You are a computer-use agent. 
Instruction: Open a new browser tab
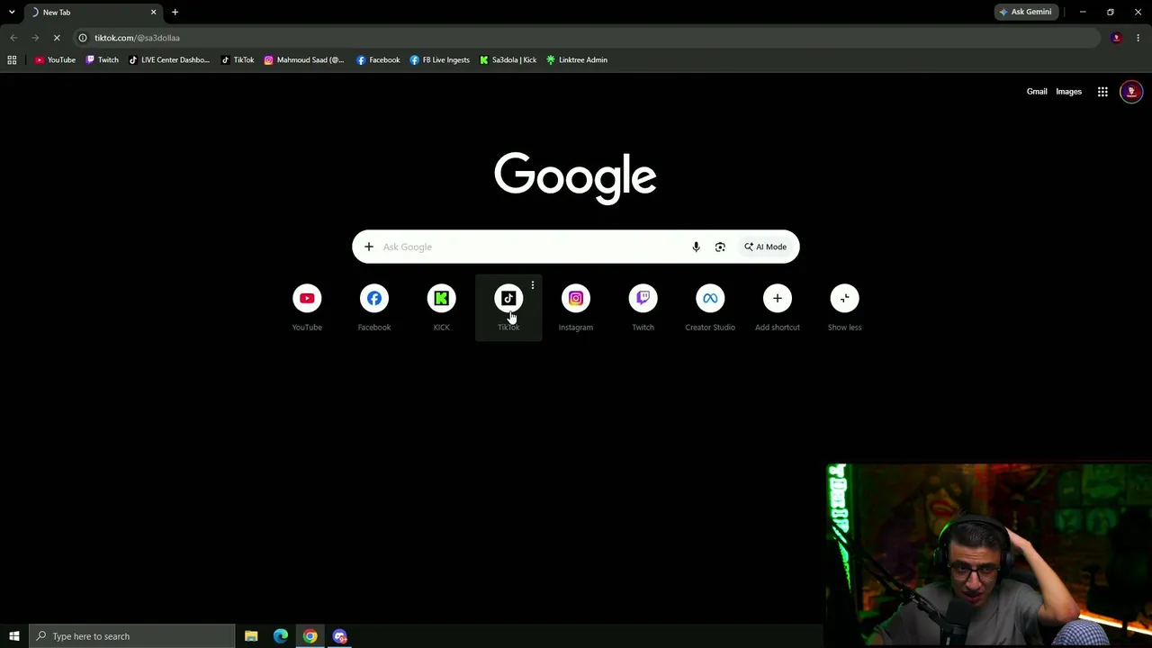pos(175,13)
